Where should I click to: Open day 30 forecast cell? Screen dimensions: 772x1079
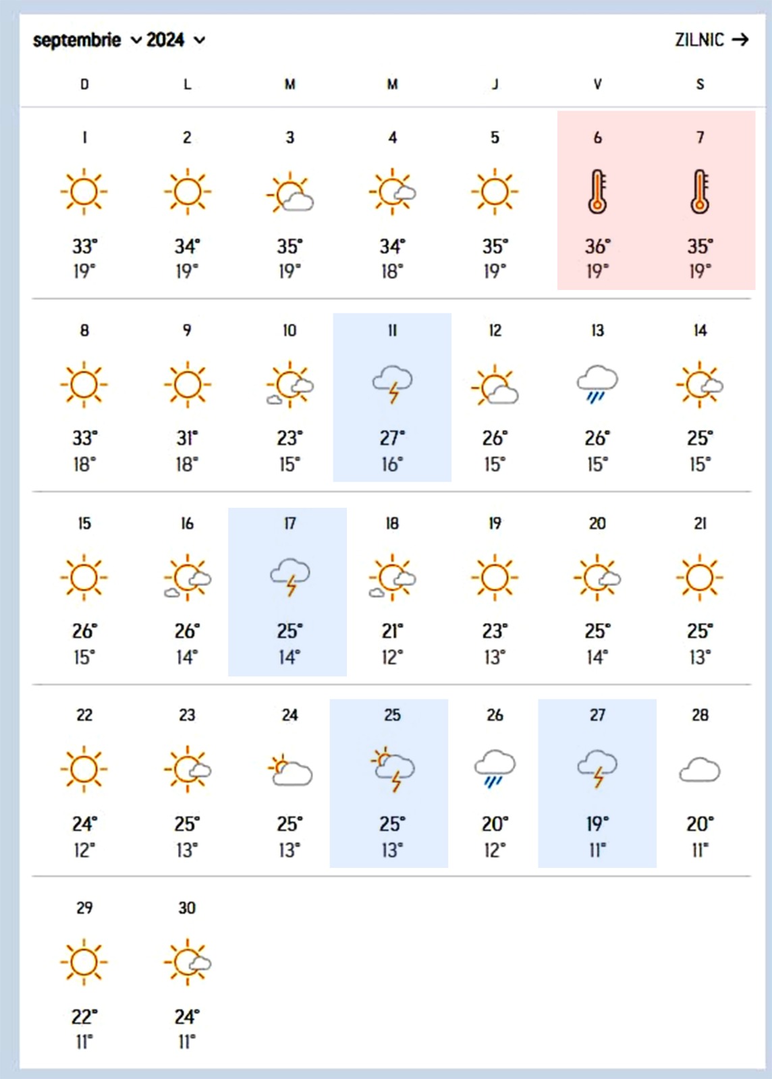coord(187,974)
